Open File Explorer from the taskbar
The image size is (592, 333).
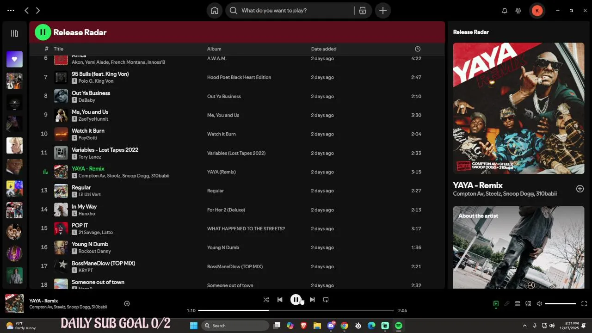click(317, 326)
